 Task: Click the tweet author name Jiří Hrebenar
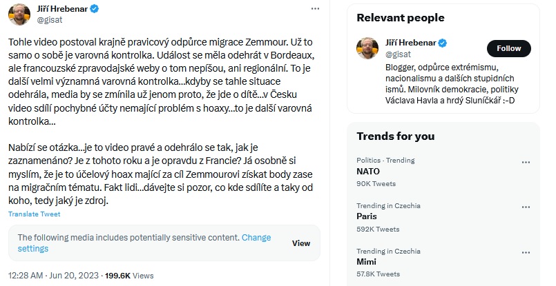[x=57, y=9]
